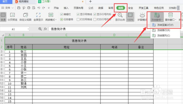Screen dimensions: 183x104
Task: Expand the 重排窗口 dropdown arrow
Action: click(x=176, y=20)
